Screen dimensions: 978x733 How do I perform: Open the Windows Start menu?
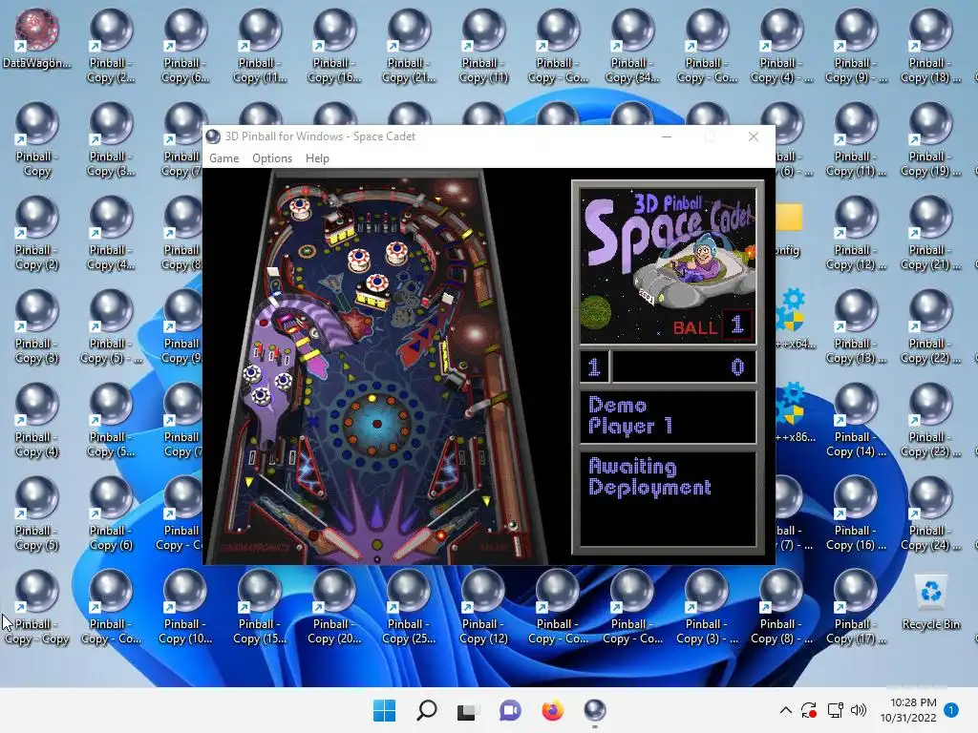(x=384, y=710)
